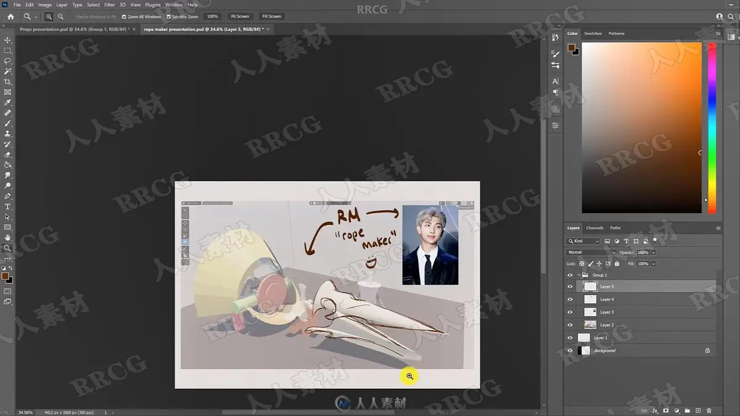
Task: Create a new group folder
Action: [687, 410]
